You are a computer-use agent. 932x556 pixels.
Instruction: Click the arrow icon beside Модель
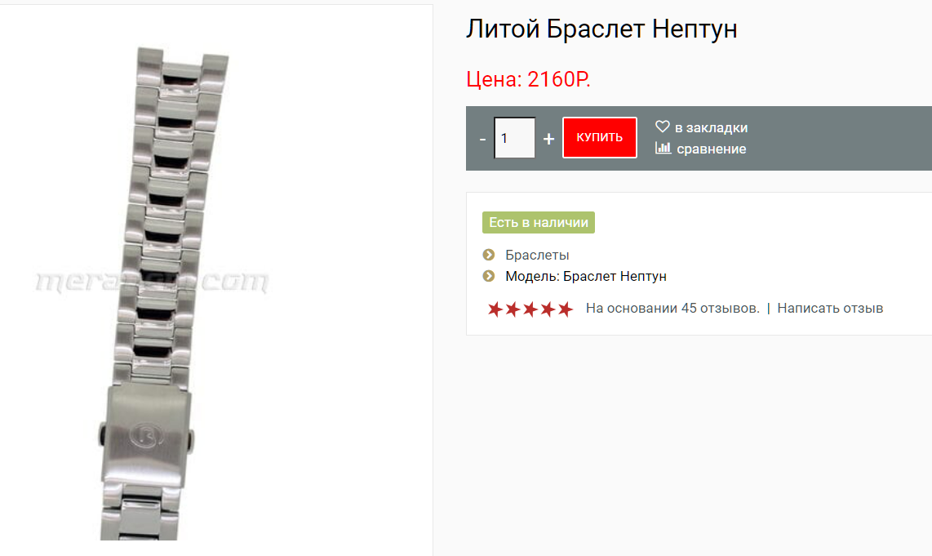coord(489,276)
